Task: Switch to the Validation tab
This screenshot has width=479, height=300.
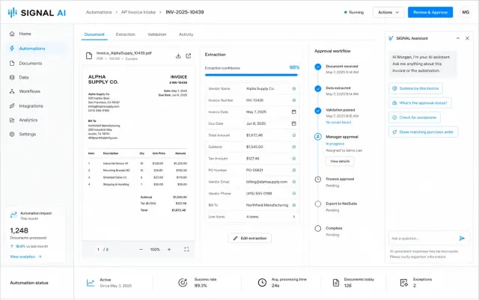Action: tap(157, 34)
